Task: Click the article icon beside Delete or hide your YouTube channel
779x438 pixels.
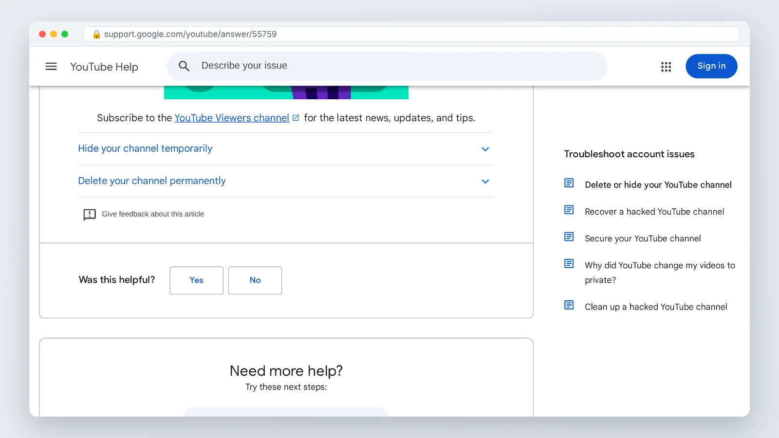Action: 569,183
